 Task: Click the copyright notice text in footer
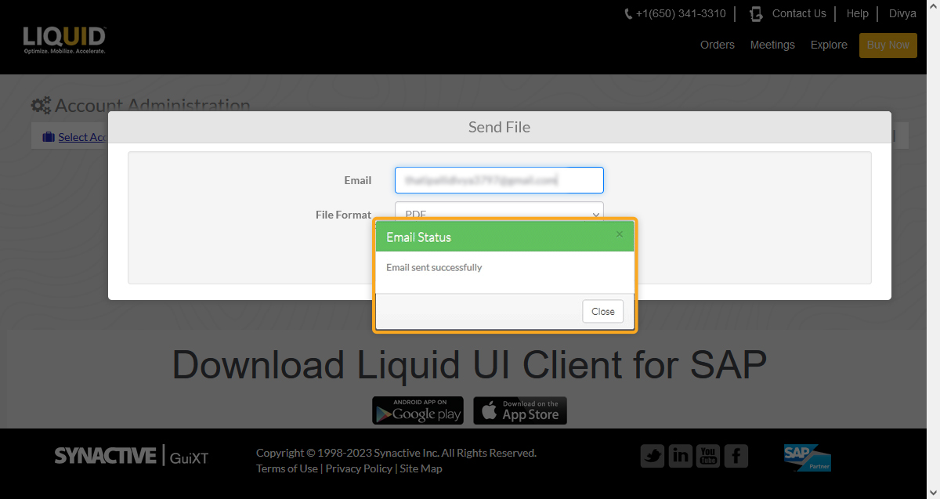pos(396,453)
